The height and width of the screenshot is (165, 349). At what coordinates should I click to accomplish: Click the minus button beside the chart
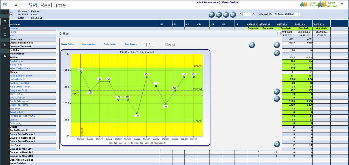(x=277, y=99)
